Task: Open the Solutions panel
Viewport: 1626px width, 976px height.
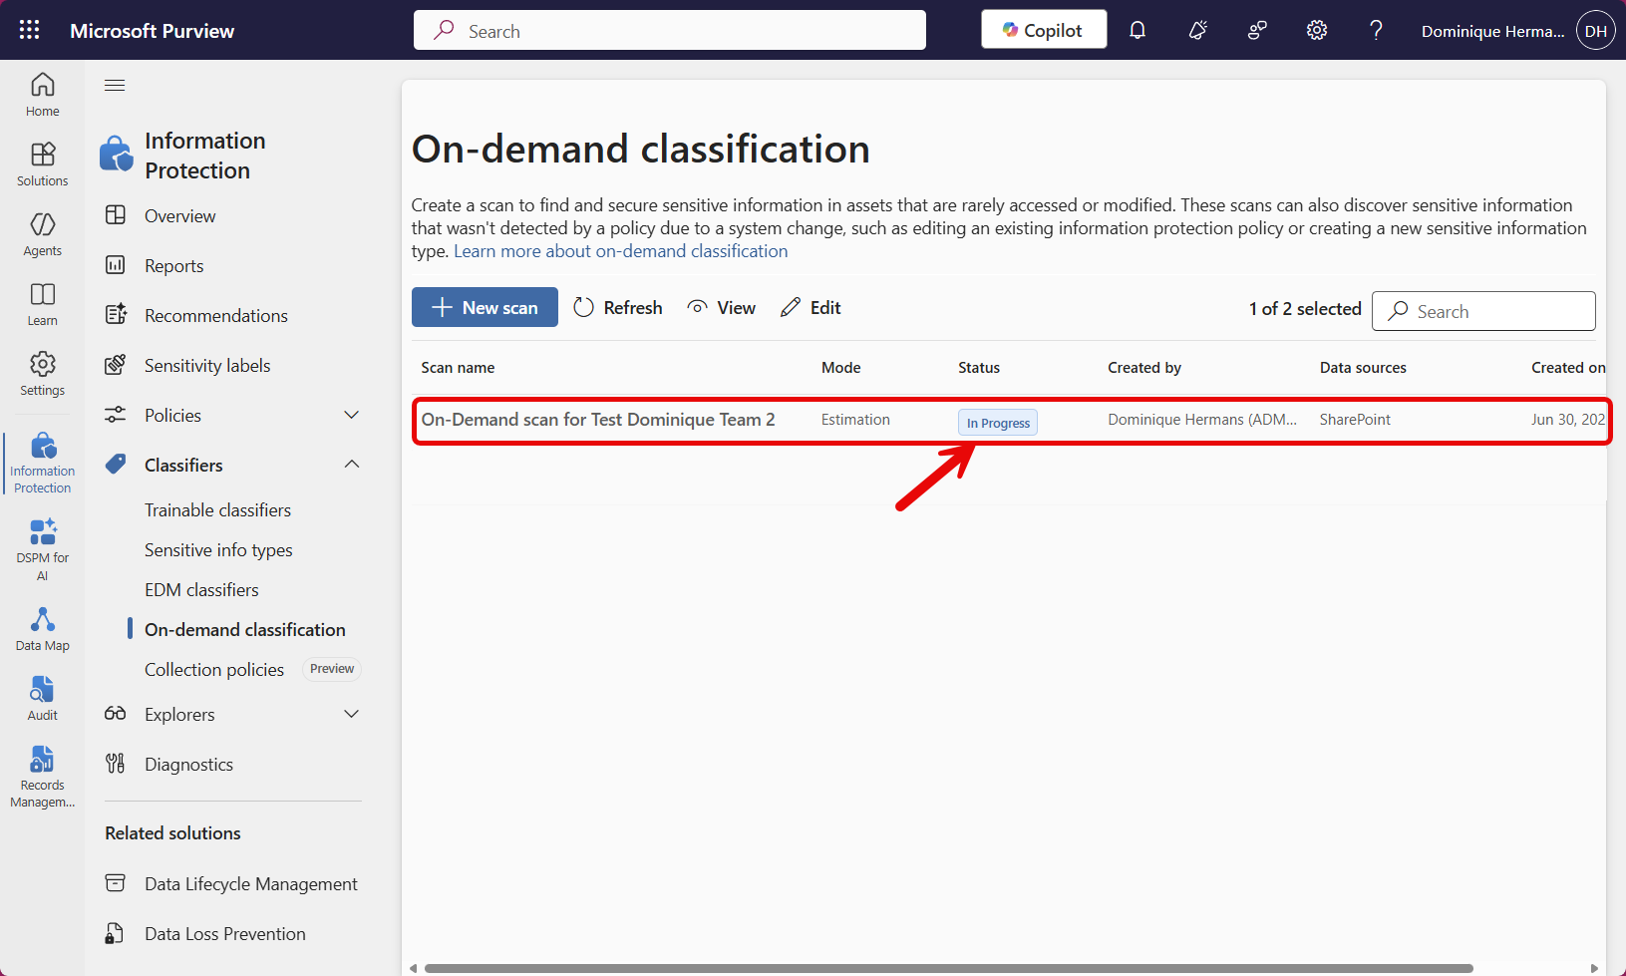Action: [42, 163]
